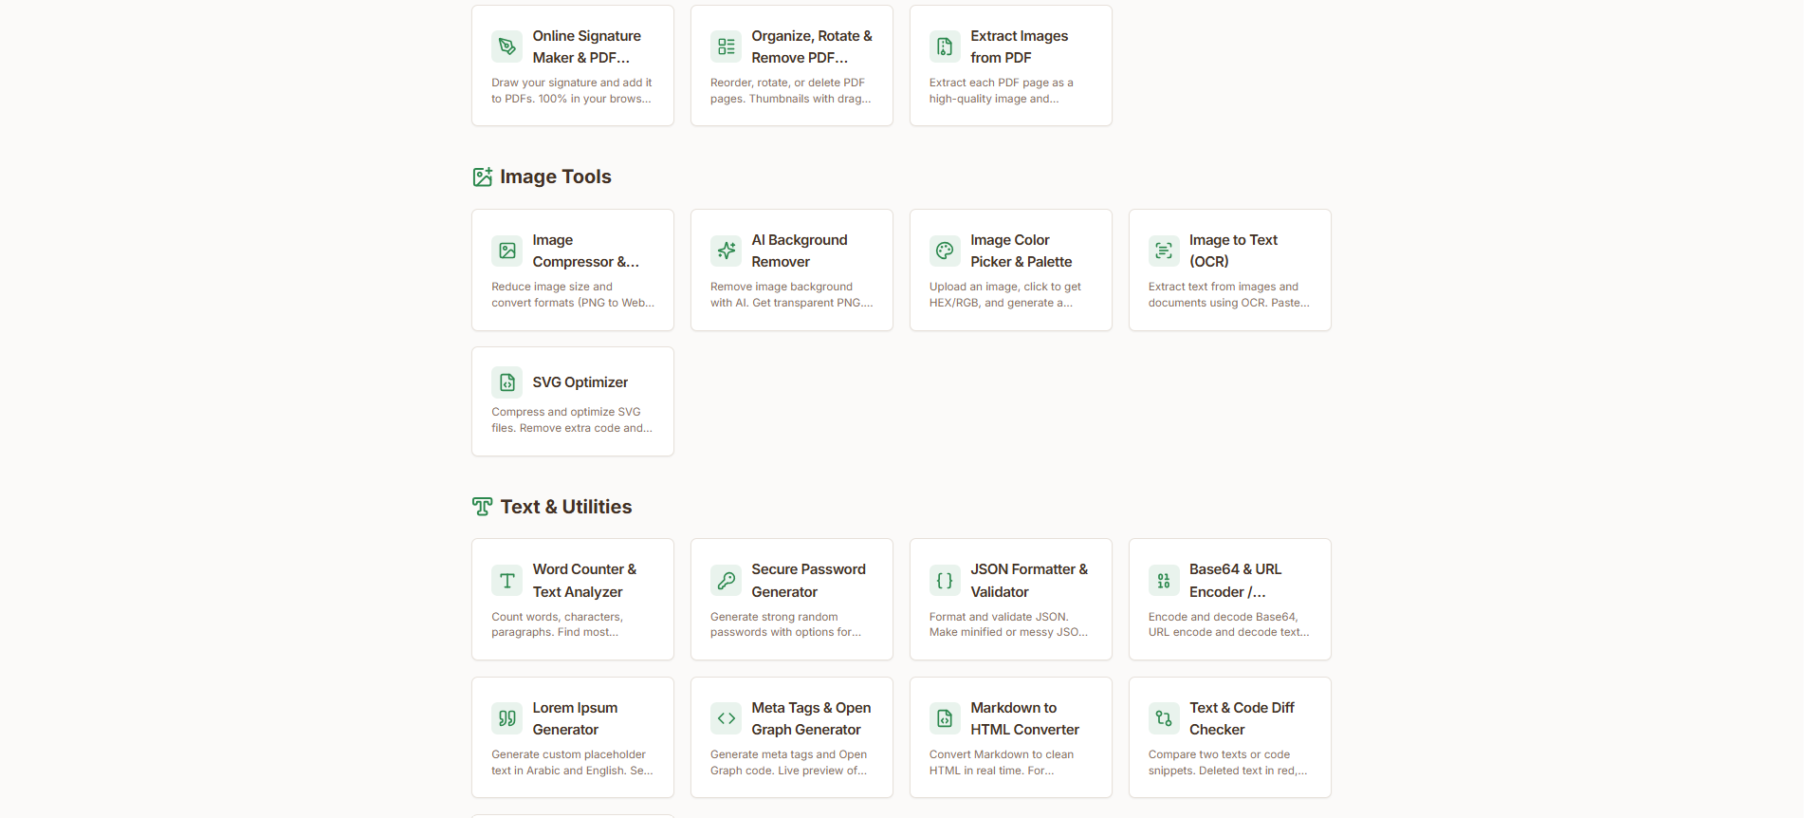Open the Extract Images from PDF title
This screenshot has height=818, width=1804.
pos(1020,46)
